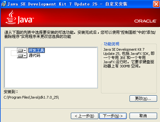160x122 pixels.
Task: Select the 源代码 feature item
Action: pos(34,56)
